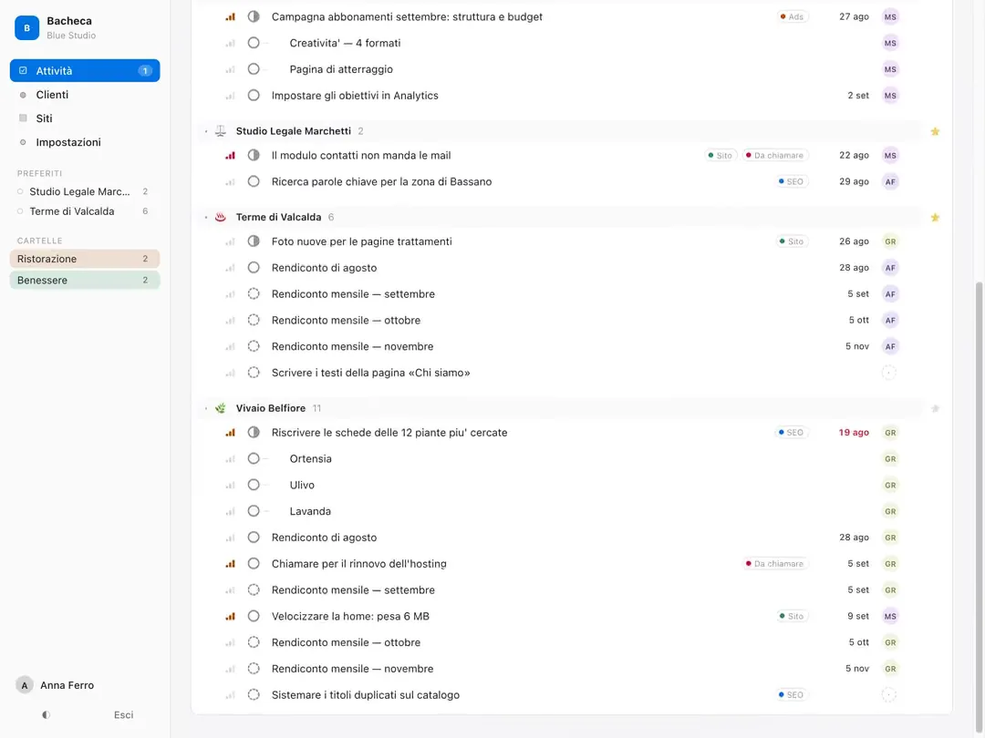Star the Vivaio Belfiore group as favorite
Image resolution: width=985 pixels, height=738 pixels.
[935, 409]
